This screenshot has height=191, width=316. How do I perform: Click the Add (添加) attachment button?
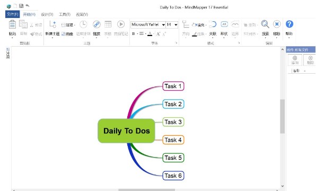click(x=295, y=60)
